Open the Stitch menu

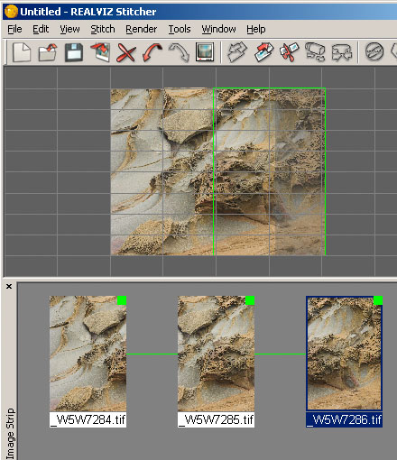pyautogui.click(x=103, y=29)
